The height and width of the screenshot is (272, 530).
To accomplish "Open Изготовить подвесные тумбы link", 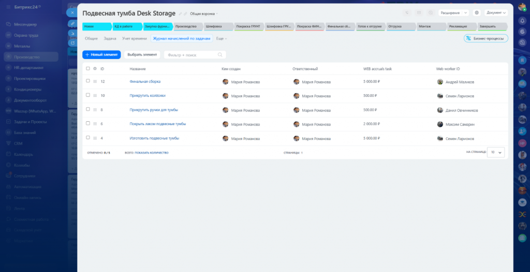I will point(154,138).
